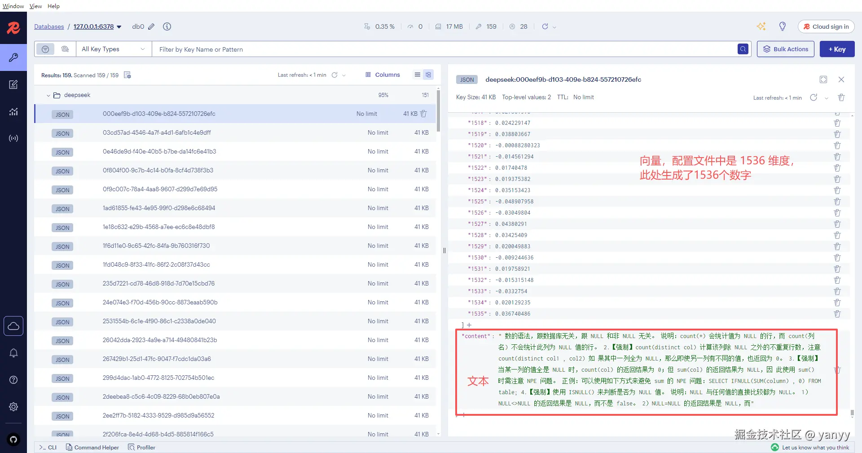Open the Command Helper panel

click(92, 447)
